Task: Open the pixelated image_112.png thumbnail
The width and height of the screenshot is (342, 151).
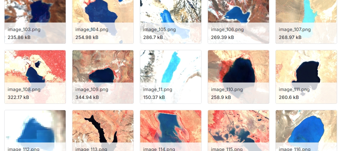Action: click(35, 131)
